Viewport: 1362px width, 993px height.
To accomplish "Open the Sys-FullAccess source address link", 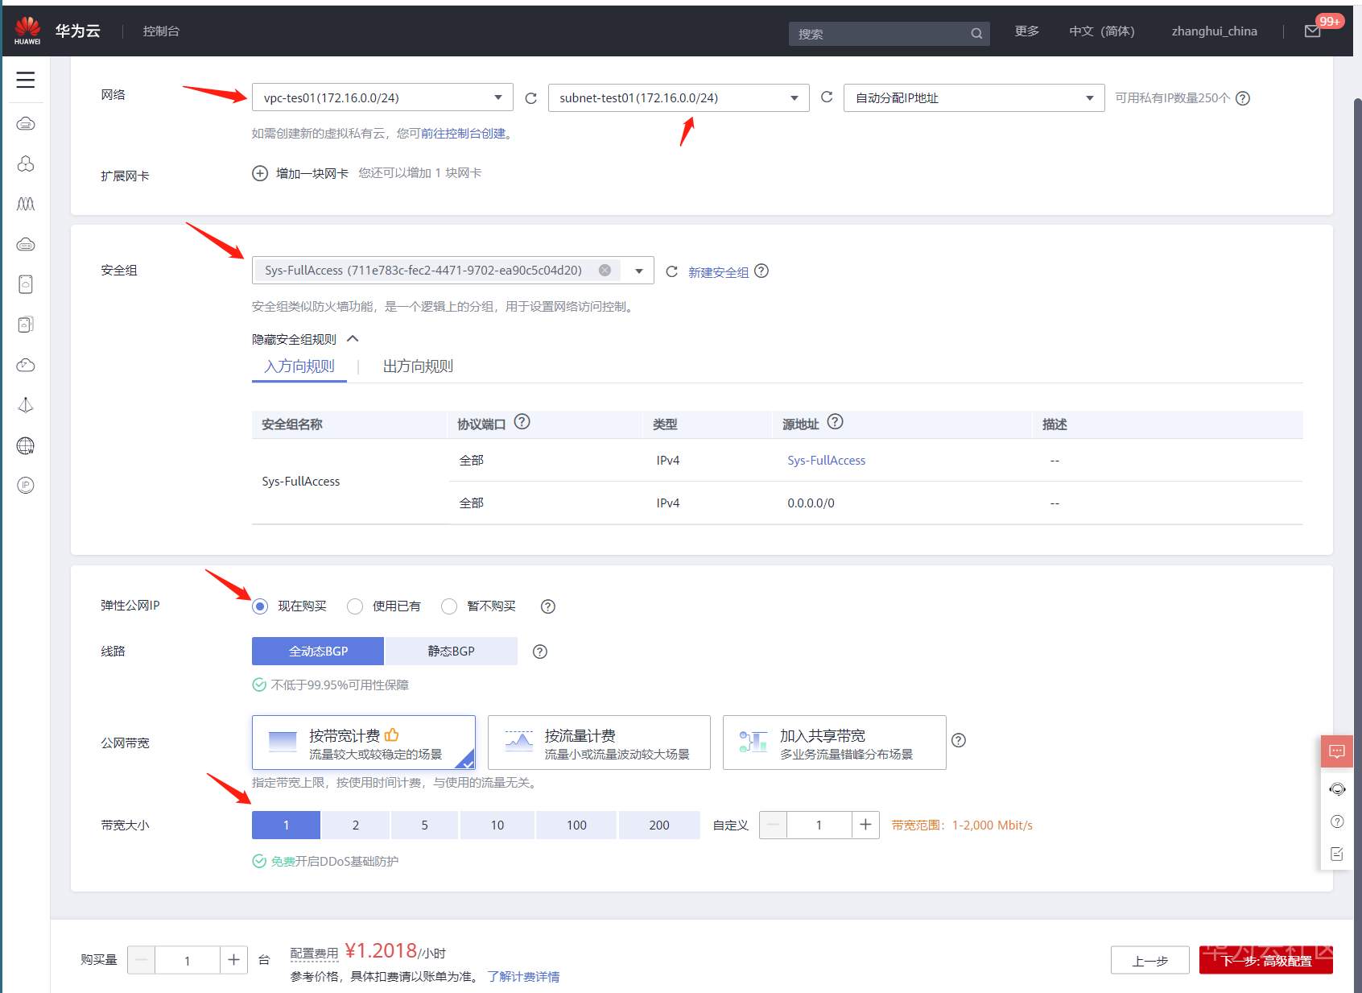I will coord(826,461).
